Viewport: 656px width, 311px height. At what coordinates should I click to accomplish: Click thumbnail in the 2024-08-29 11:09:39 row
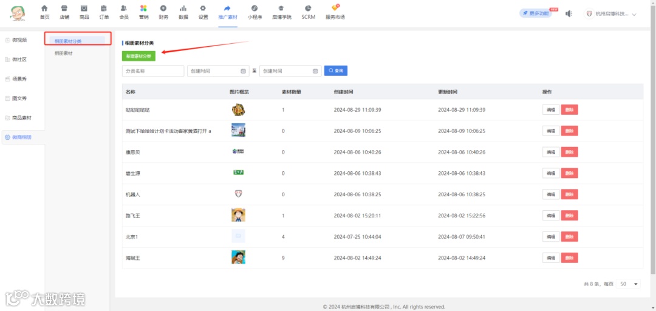239,110
